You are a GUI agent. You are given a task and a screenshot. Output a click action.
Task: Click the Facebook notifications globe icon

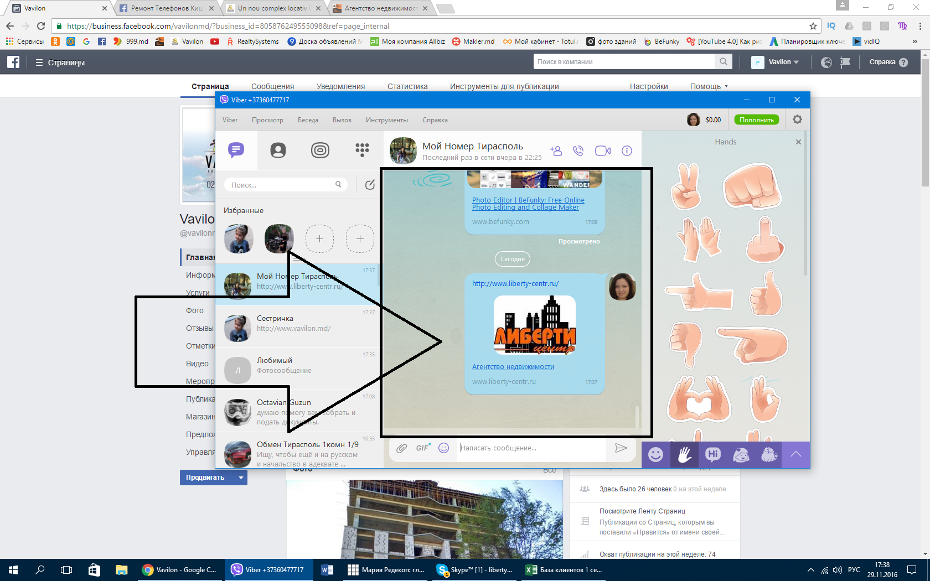[x=826, y=63]
